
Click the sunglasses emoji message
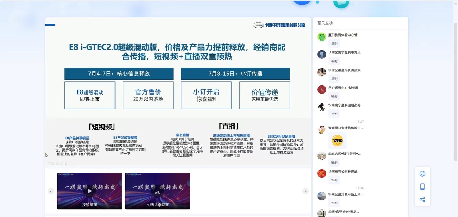(x=337, y=141)
